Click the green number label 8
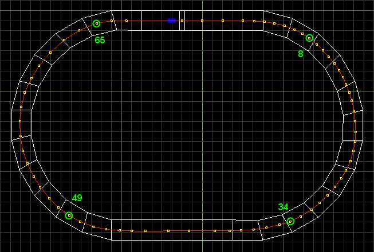 click(x=300, y=54)
